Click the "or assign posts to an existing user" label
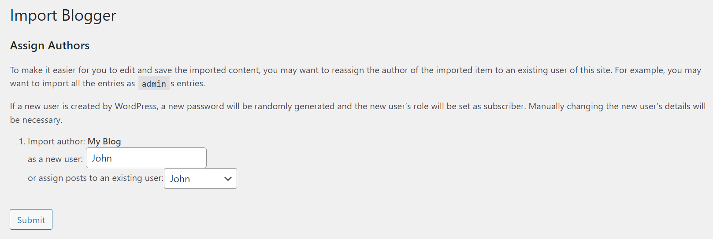This screenshot has height=239, width=713. pyautogui.click(x=96, y=178)
